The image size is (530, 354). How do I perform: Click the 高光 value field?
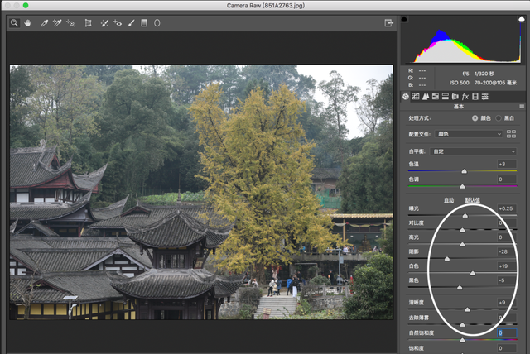coord(507,237)
